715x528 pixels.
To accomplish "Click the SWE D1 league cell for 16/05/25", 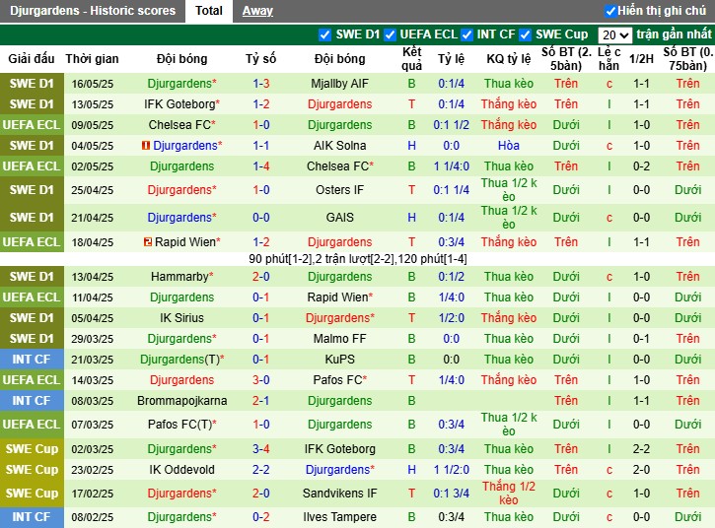I will click(x=32, y=84).
